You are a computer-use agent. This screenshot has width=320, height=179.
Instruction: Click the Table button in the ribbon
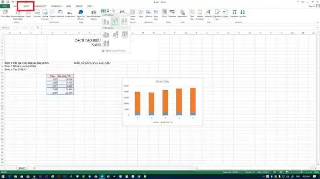click(x=29, y=14)
